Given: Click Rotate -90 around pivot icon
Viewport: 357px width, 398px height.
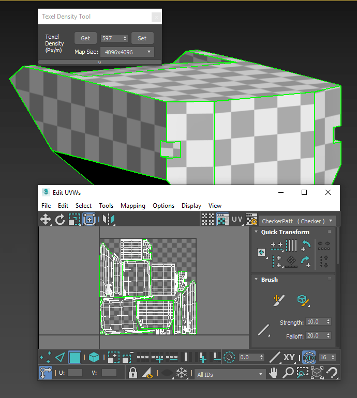Looking at the screenshot, I should (306, 246).
